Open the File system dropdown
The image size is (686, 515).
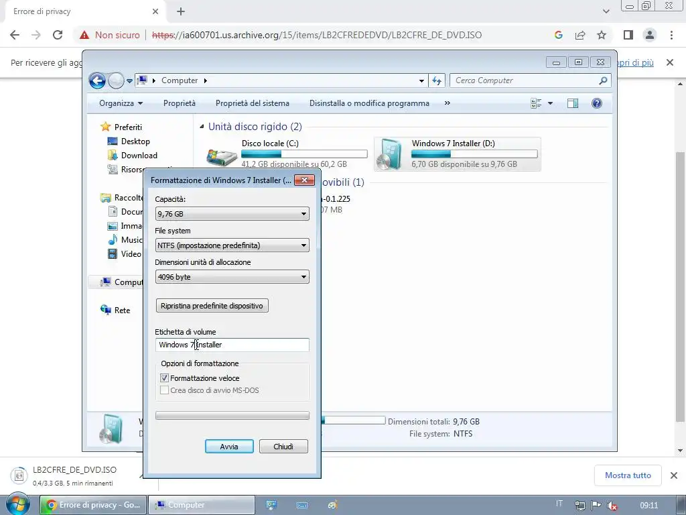pos(232,245)
